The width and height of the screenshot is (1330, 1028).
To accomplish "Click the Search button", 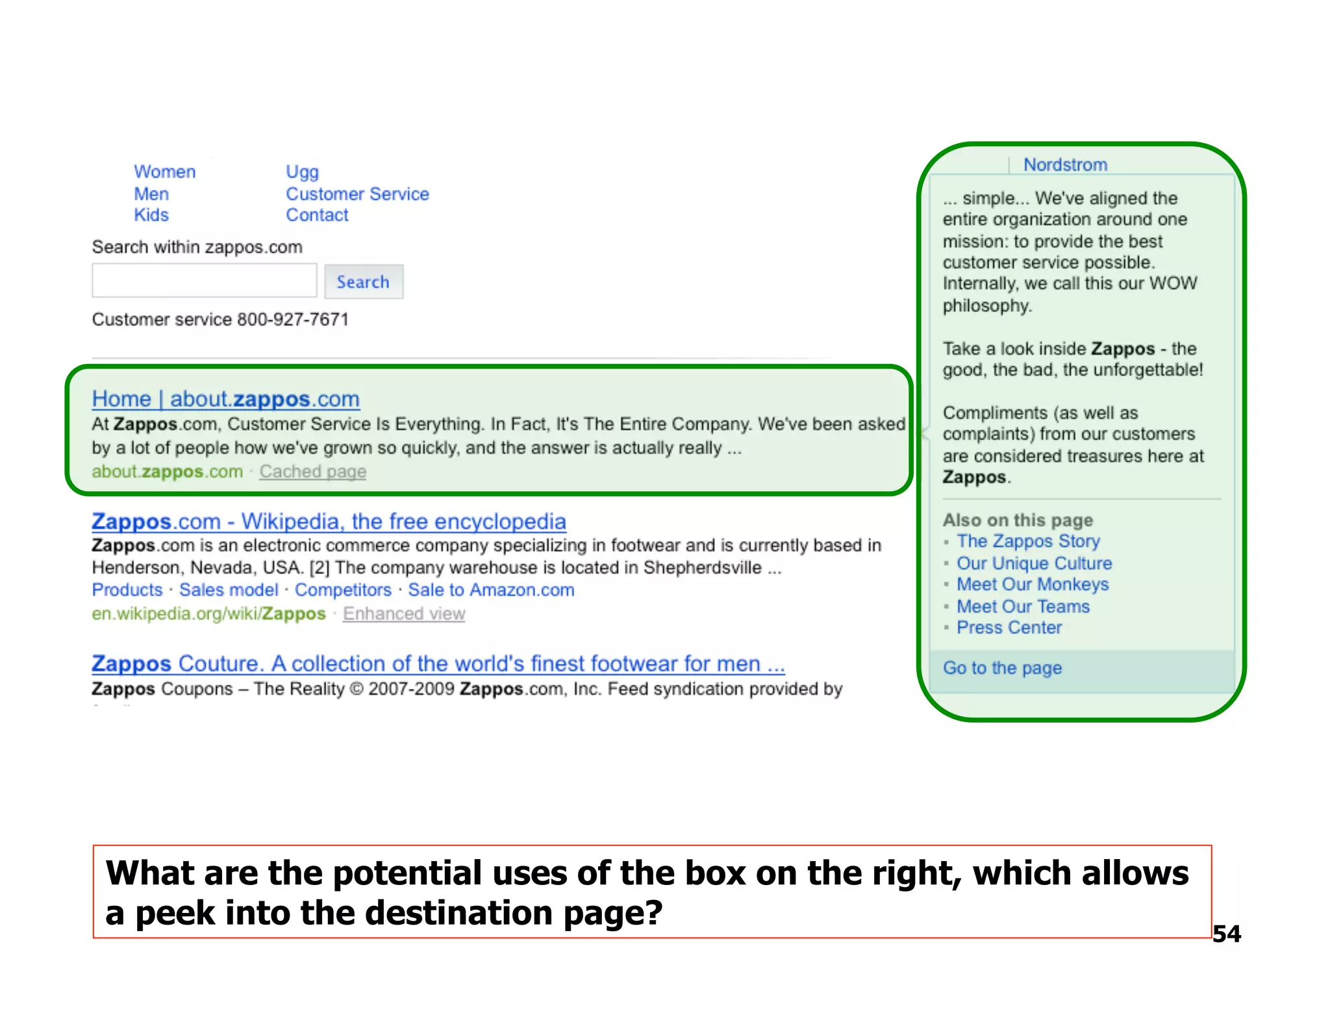I will [x=364, y=281].
